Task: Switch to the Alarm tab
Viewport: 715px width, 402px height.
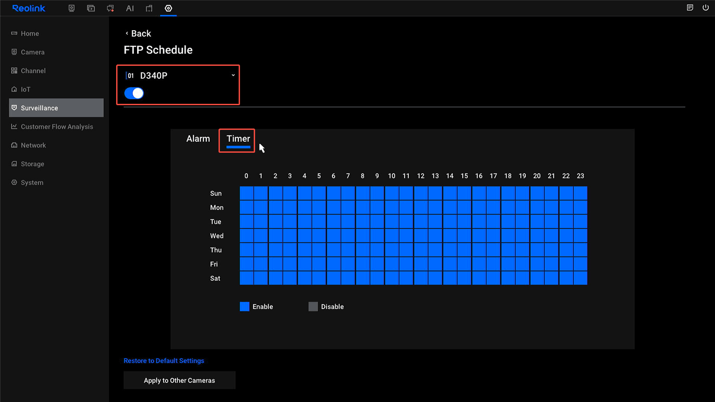Action: (198, 139)
